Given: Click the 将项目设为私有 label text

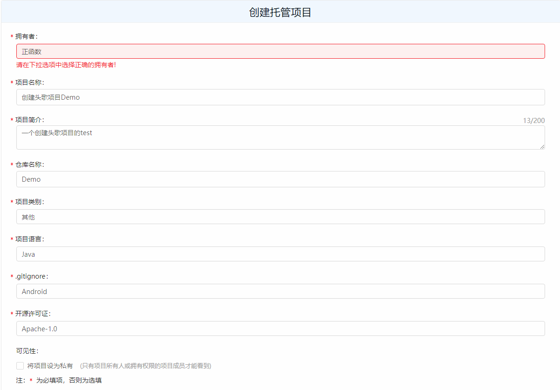Looking at the screenshot, I should pos(50,366).
